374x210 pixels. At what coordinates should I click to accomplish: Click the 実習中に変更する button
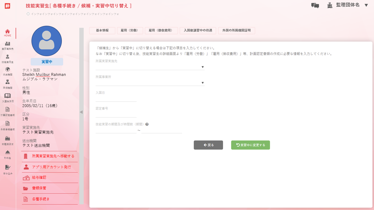tap(250, 145)
